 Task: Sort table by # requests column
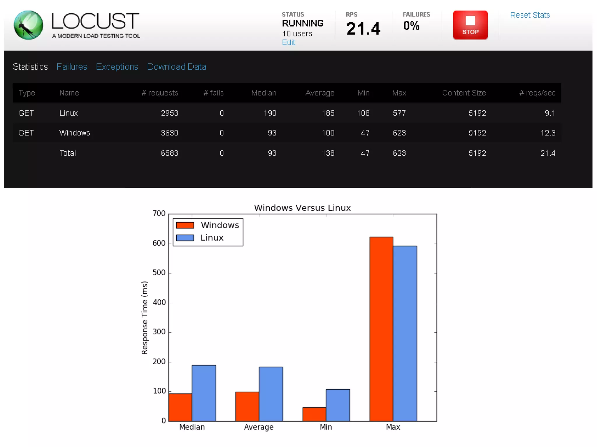(159, 93)
